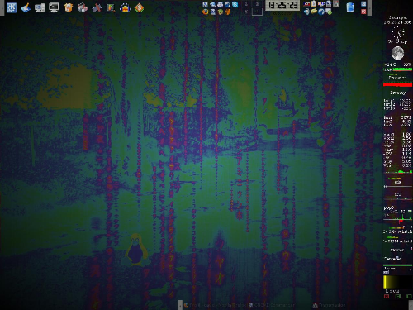Click the taskbar left hide handle
The height and width of the screenshot is (310, 413).
180,305
